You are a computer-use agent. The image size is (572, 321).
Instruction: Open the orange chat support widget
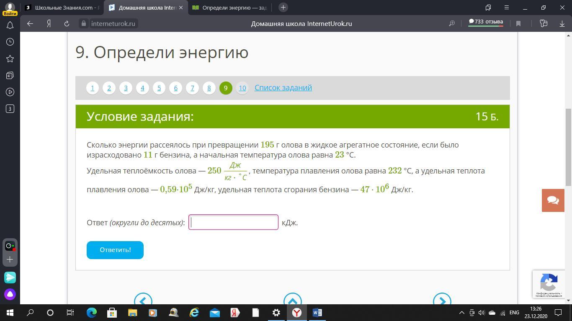pos(553,200)
